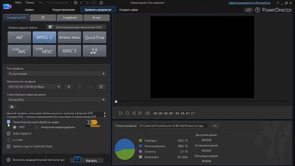Image resolution: width=295 pixels, height=166 pixels.
Task: Enable Dolby Digital 5.1 checkbox
Action: tap(9, 134)
